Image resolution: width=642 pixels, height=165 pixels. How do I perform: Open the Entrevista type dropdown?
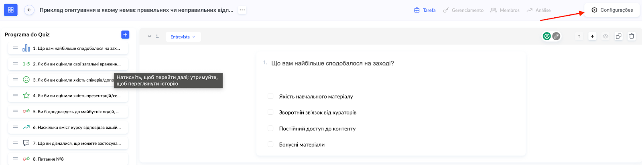[x=183, y=37]
